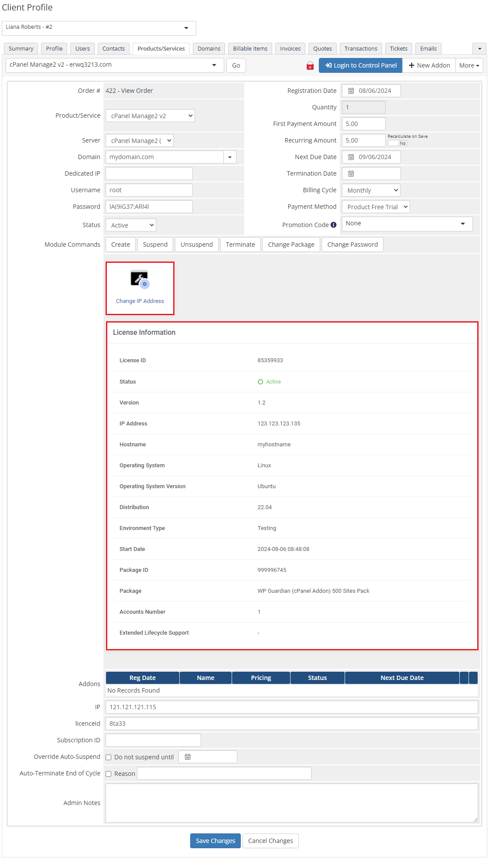The image size is (489, 860).
Task: Open the Do not suspend until calendar
Action: pyautogui.click(x=188, y=757)
